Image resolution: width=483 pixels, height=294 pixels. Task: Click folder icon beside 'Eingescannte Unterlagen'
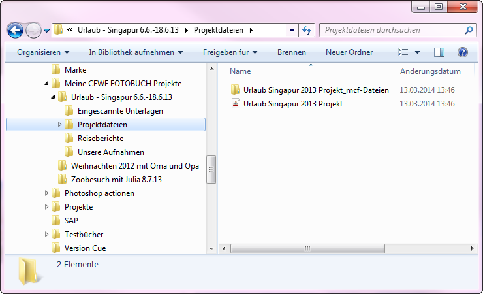coord(69,110)
